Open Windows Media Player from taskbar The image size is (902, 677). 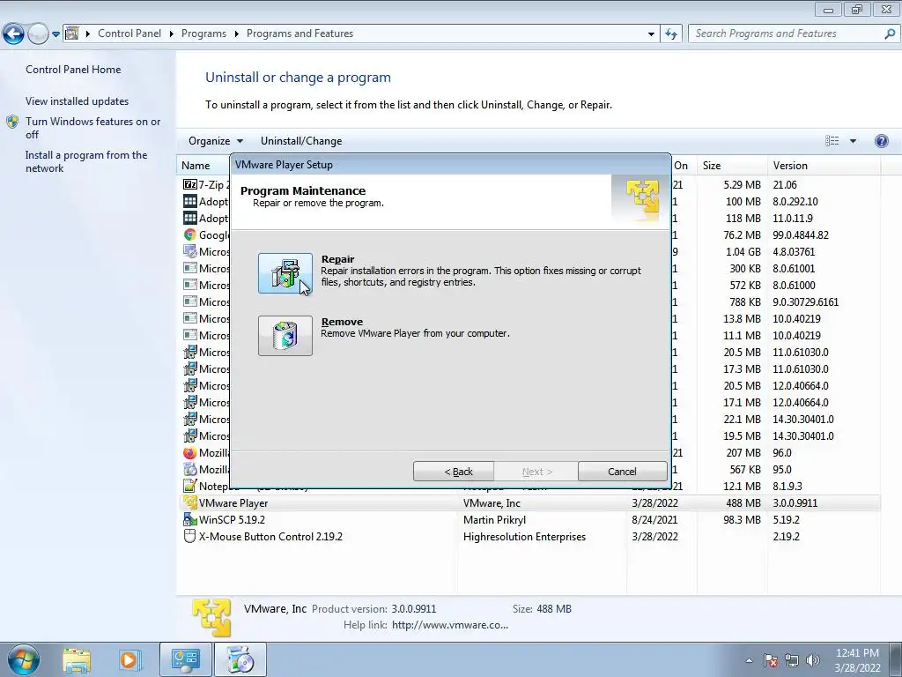point(129,660)
